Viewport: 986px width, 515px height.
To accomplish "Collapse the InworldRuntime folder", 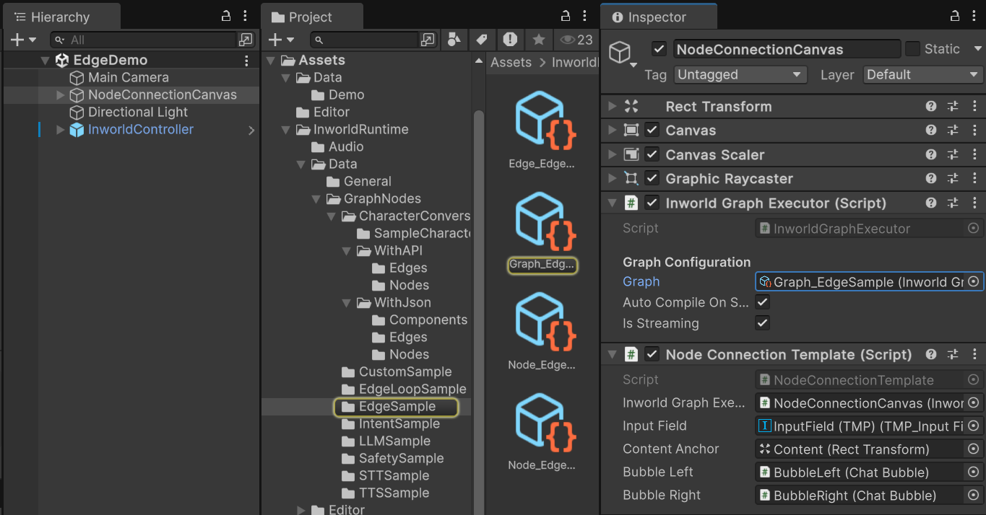I will [x=287, y=130].
